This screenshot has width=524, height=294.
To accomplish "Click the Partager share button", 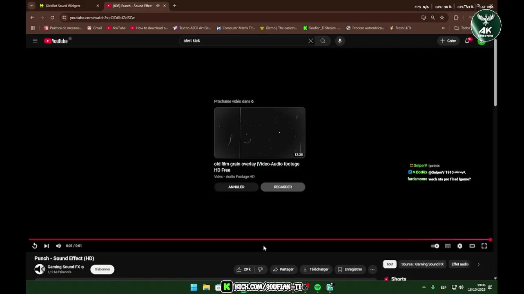I will [x=283, y=269].
